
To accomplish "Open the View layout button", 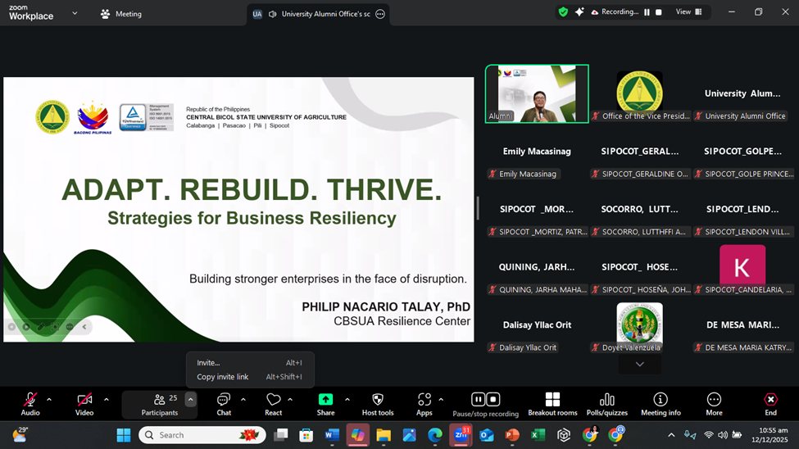I will coord(688,12).
